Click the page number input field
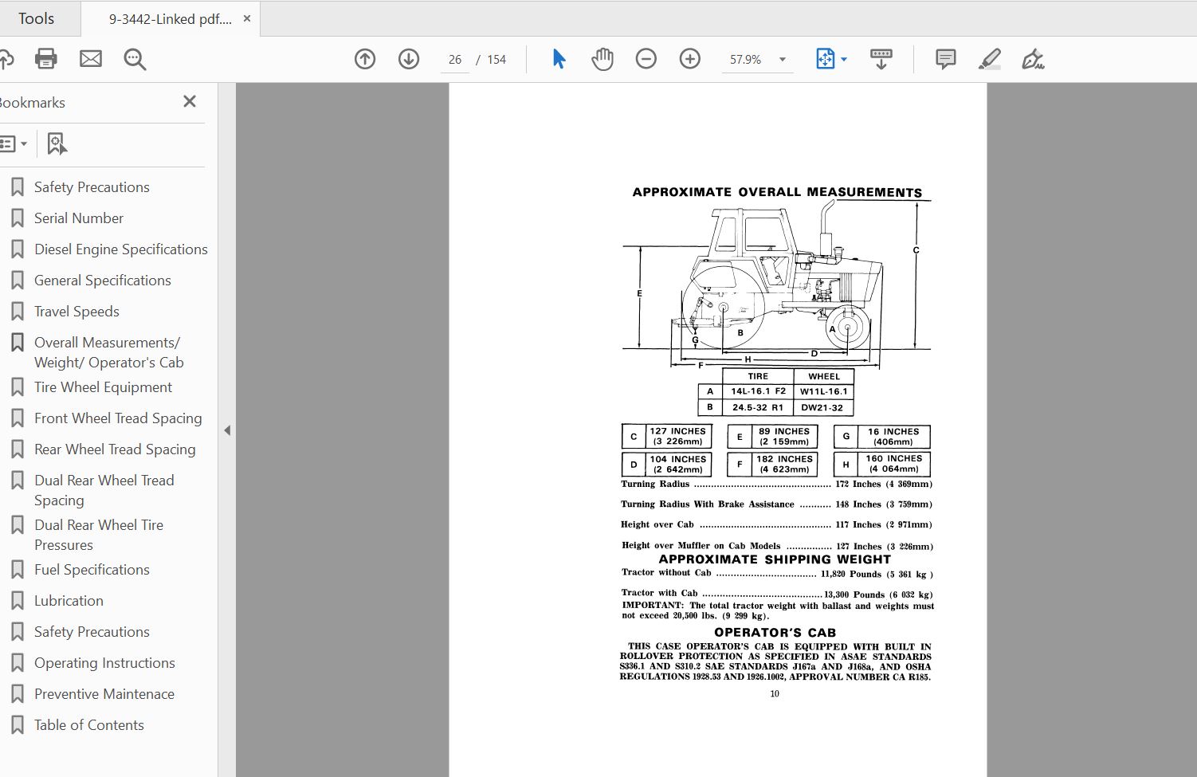1197x777 pixels. tap(454, 58)
